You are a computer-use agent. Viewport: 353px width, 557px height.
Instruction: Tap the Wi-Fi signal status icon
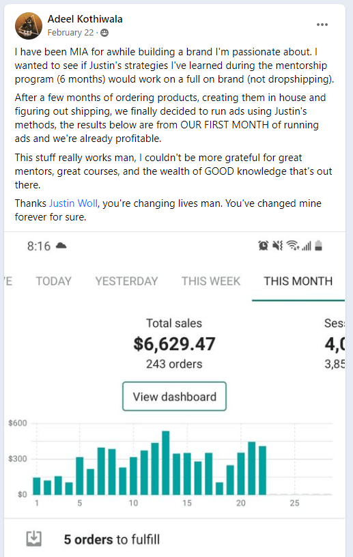pyautogui.click(x=293, y=246)
